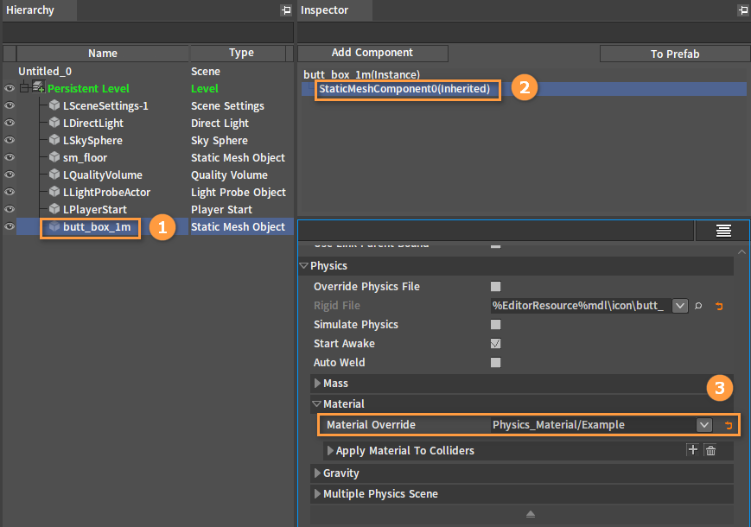Toggle visibility of Persistent Level
Image resolution: width=751 pixels, height=527 pixels.
pos(10,88)
